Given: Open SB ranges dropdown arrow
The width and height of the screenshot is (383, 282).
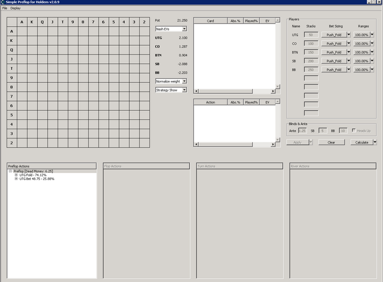Looking at the screenshot, I should click(372, 61).
